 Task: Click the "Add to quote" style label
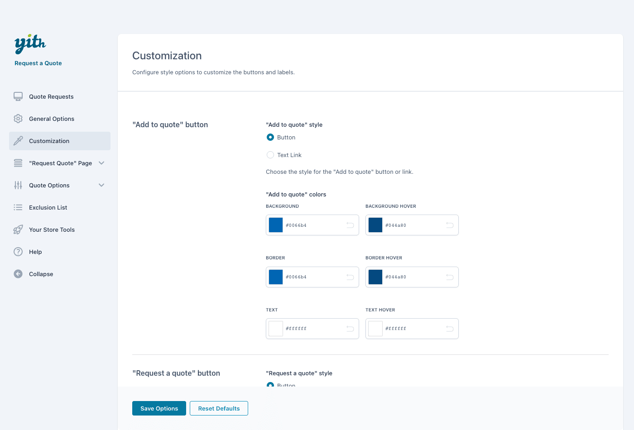[x=294, y=124]
